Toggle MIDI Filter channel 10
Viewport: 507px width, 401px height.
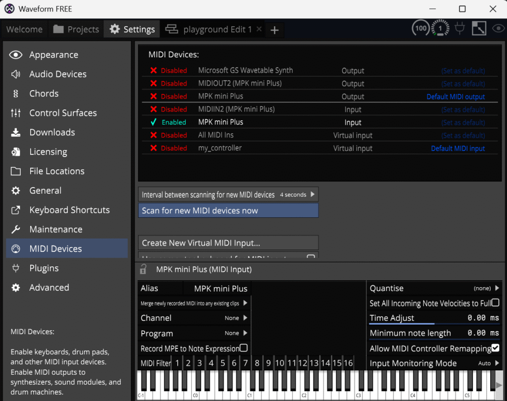click(280, 363)
